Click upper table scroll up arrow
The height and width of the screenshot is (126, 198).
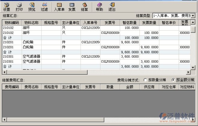[x=193, y=22]
